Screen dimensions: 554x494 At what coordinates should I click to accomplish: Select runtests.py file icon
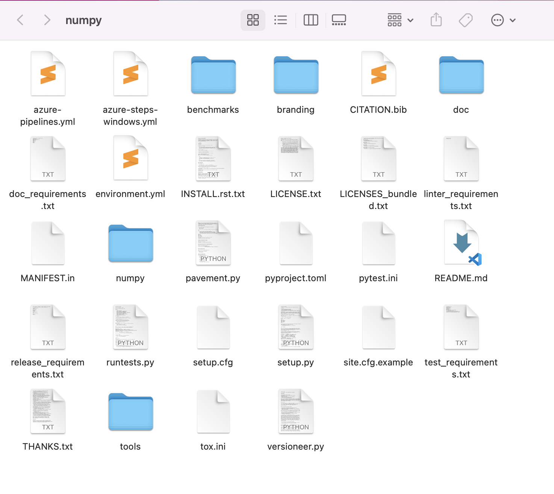click(x=131, y=327)
